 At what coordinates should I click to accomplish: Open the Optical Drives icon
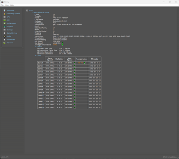[5, 33]
